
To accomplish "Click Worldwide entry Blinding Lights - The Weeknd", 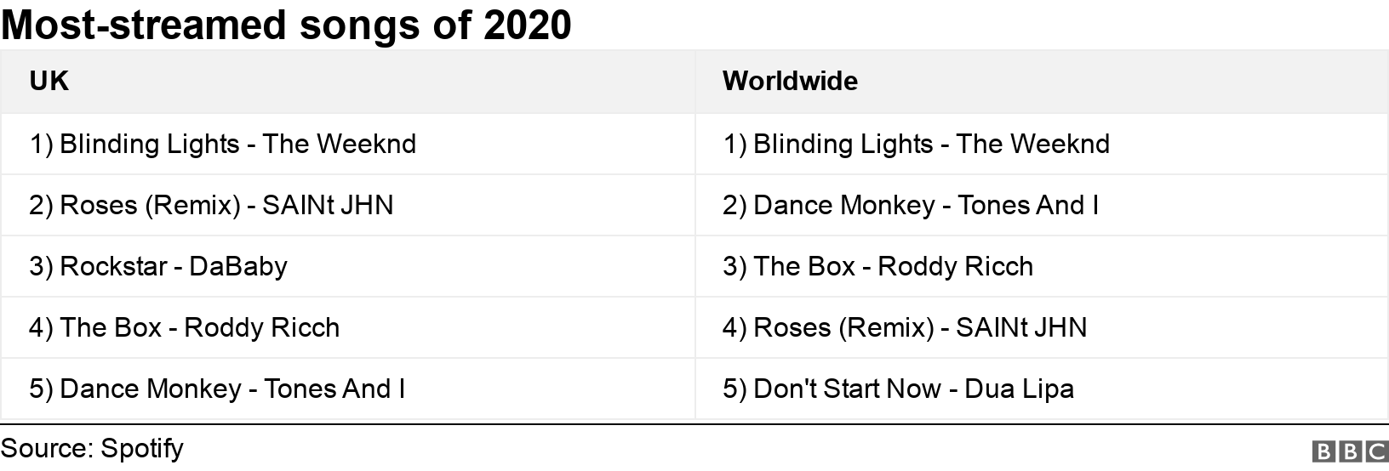I will [916, 144].
